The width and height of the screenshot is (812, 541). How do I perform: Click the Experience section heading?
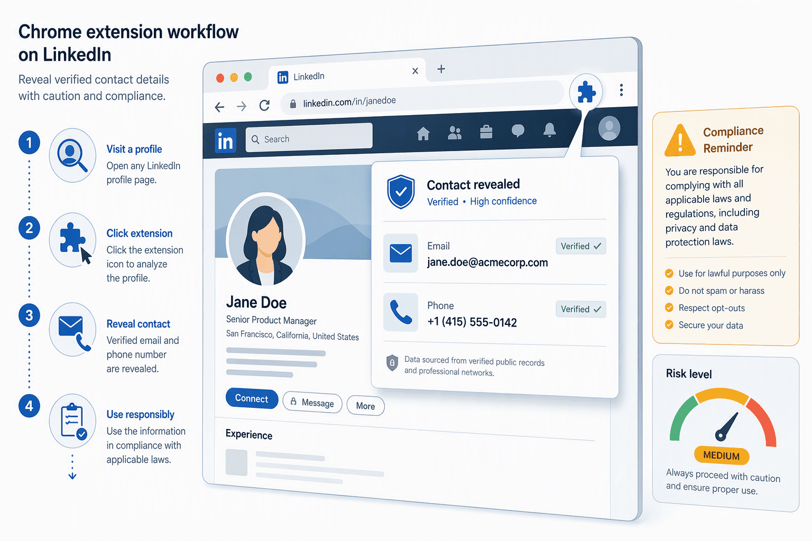[249, 434]
